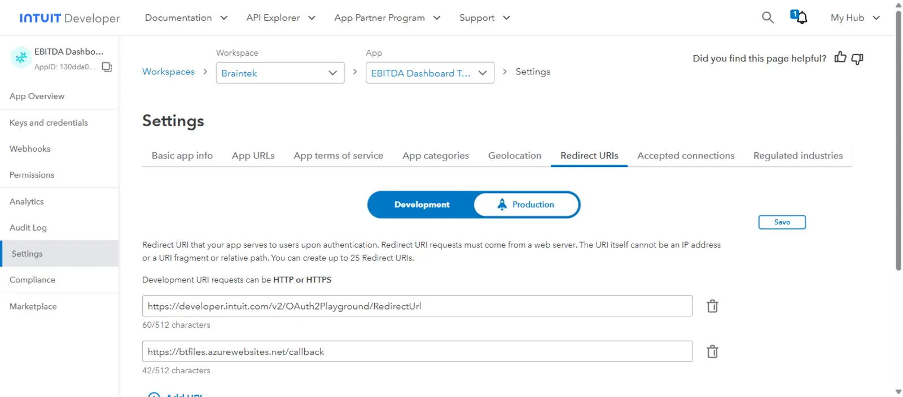903x397 pixels.
Task: Open the Regulated industries tab
Action: 797,156
